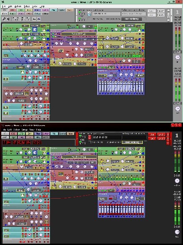Click the yellow envelope-shape box in lower window's red module

[x=61, y=174]
